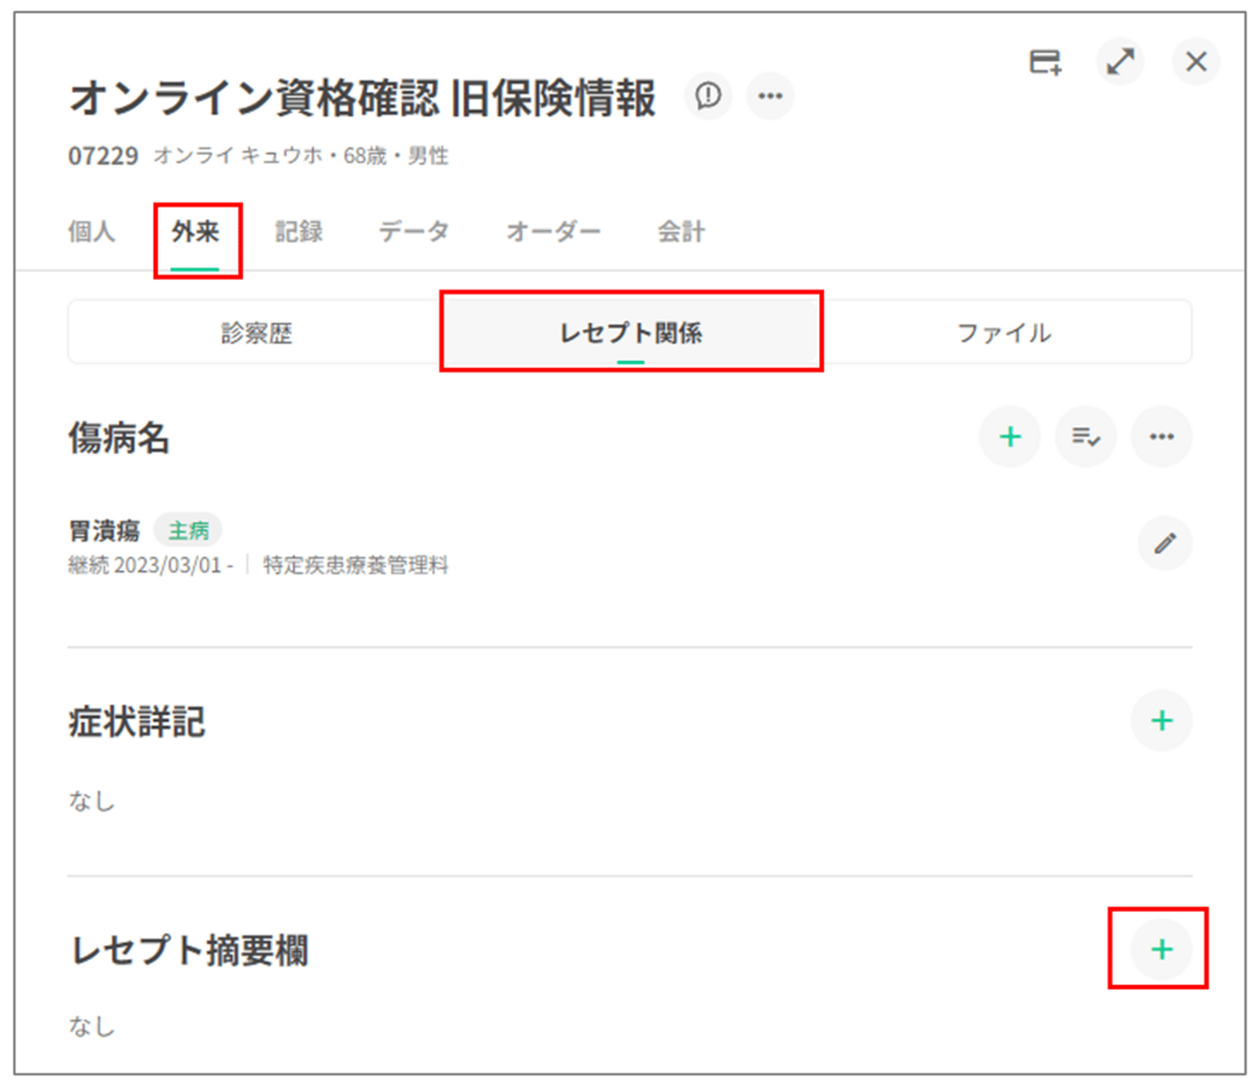Open the 会計 tab
1253x1082 pixels.
pos(681,232)
